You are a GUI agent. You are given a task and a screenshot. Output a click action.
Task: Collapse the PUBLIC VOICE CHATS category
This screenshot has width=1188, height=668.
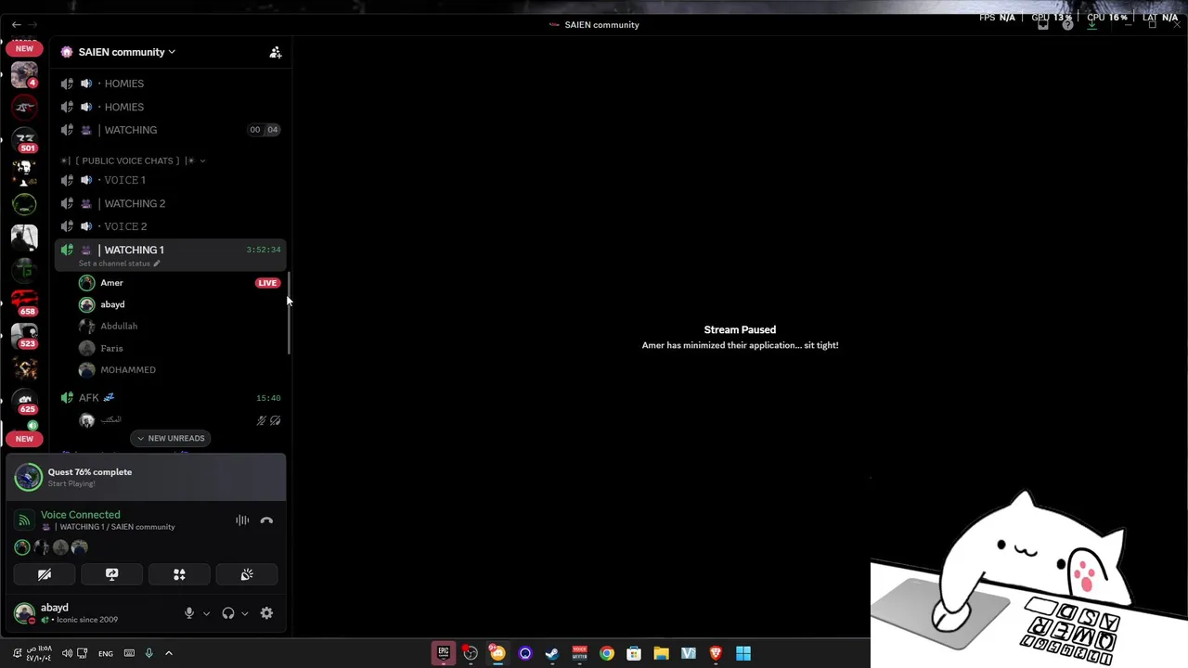[x=133, y=161]
